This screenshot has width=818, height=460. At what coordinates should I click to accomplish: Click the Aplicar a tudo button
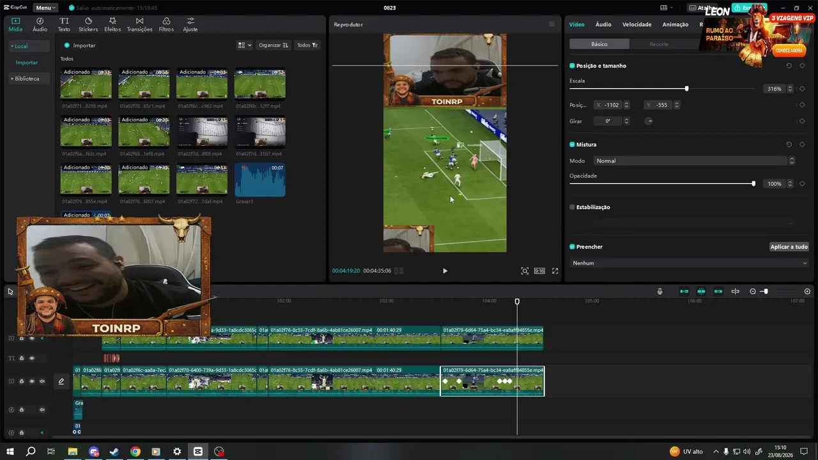click(789, 247)
